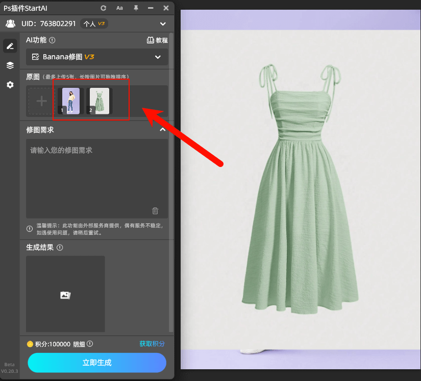Select the pencil edit icon in the sidebar
This screenshot has width=421, height=381.
coord(10,46)
